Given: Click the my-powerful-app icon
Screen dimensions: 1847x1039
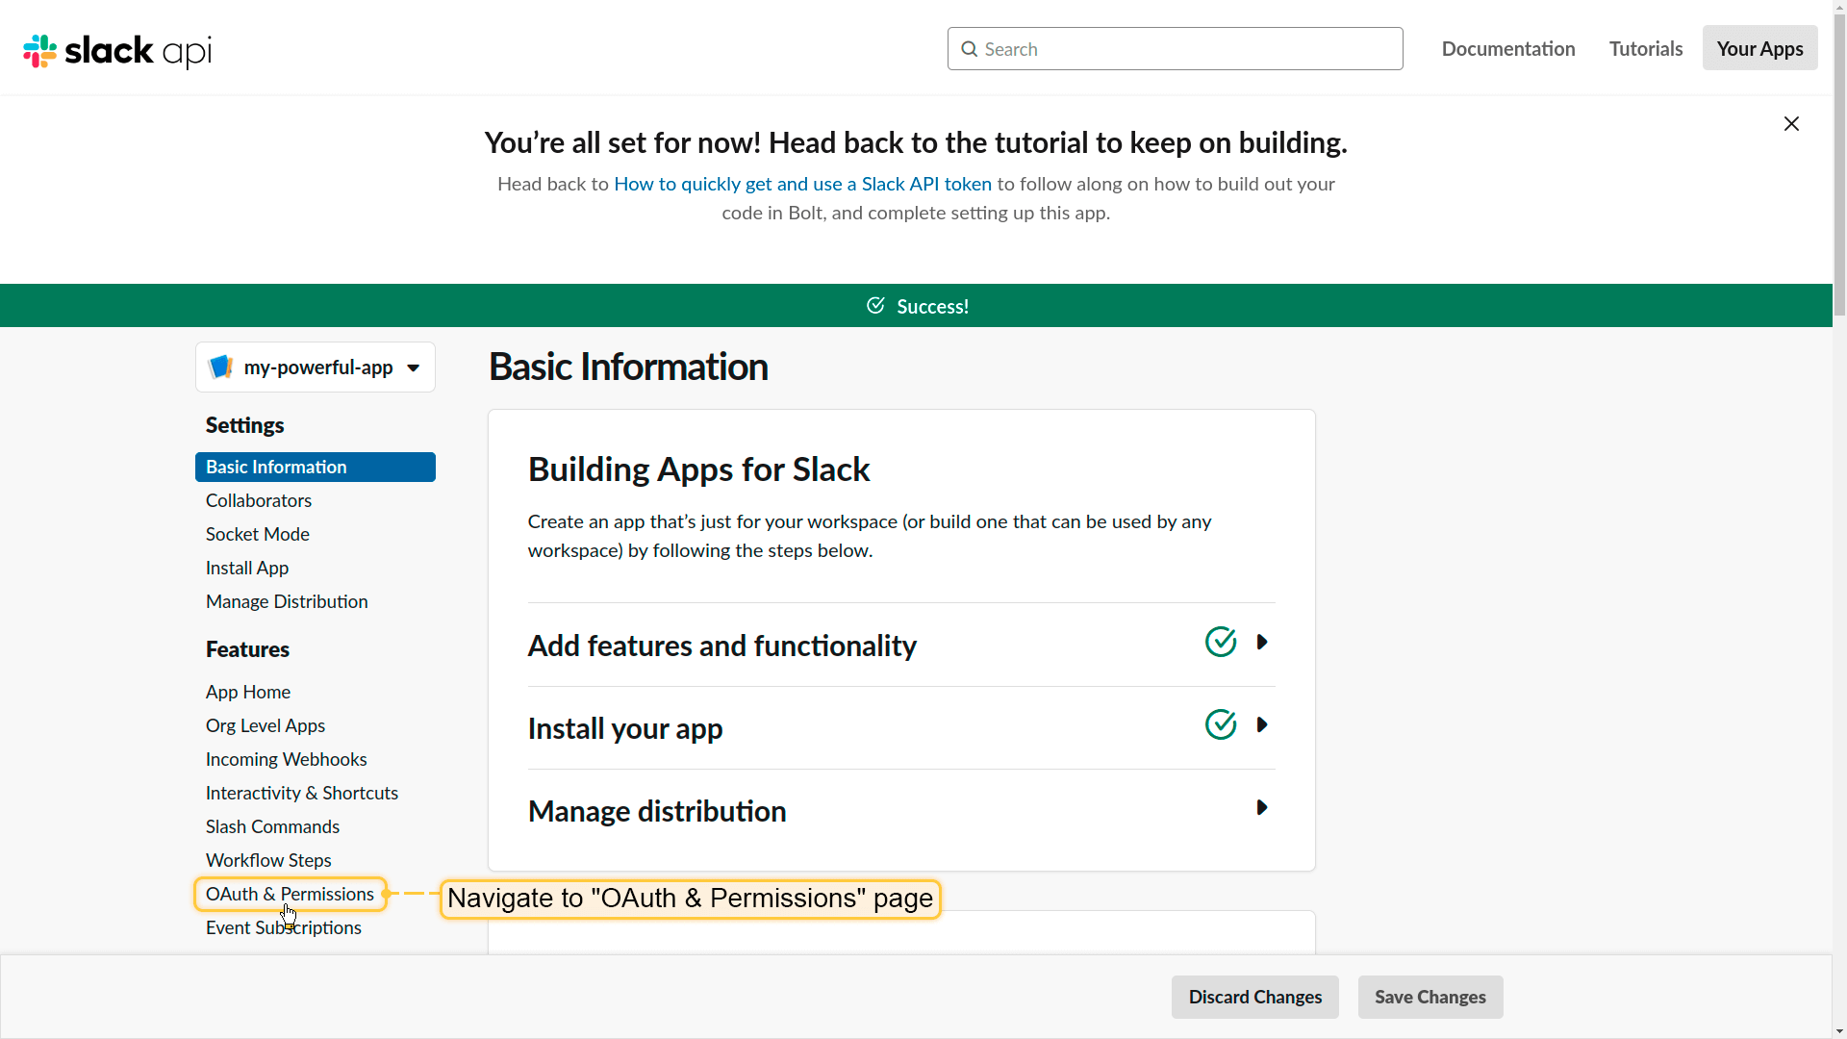Looking at the screenshot, I should (221, 367).
